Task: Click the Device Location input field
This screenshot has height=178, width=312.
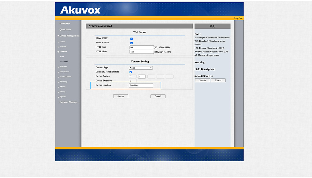Action: click(141, 86)
